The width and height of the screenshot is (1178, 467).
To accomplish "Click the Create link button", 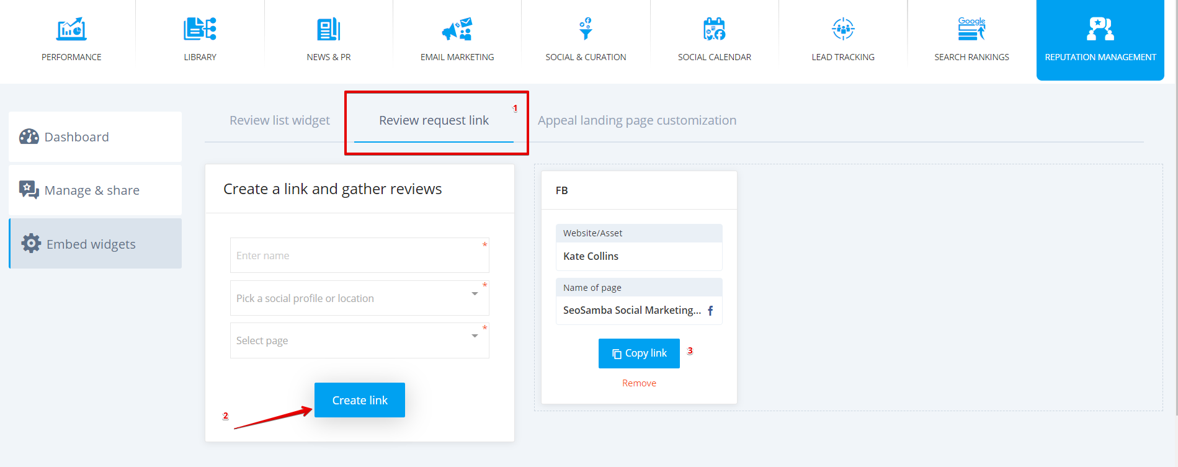I will 360,400.
